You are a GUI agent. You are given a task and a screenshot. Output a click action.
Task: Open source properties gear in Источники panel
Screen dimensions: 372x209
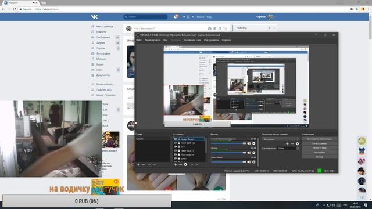point(185,164)
